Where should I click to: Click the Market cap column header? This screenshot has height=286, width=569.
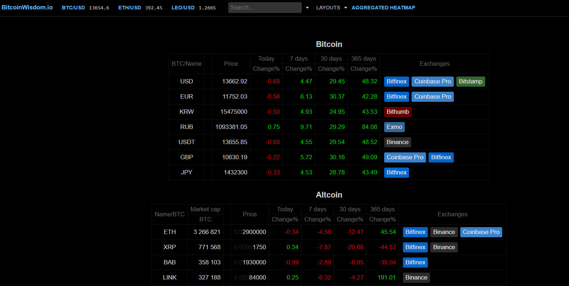(205, 209)
